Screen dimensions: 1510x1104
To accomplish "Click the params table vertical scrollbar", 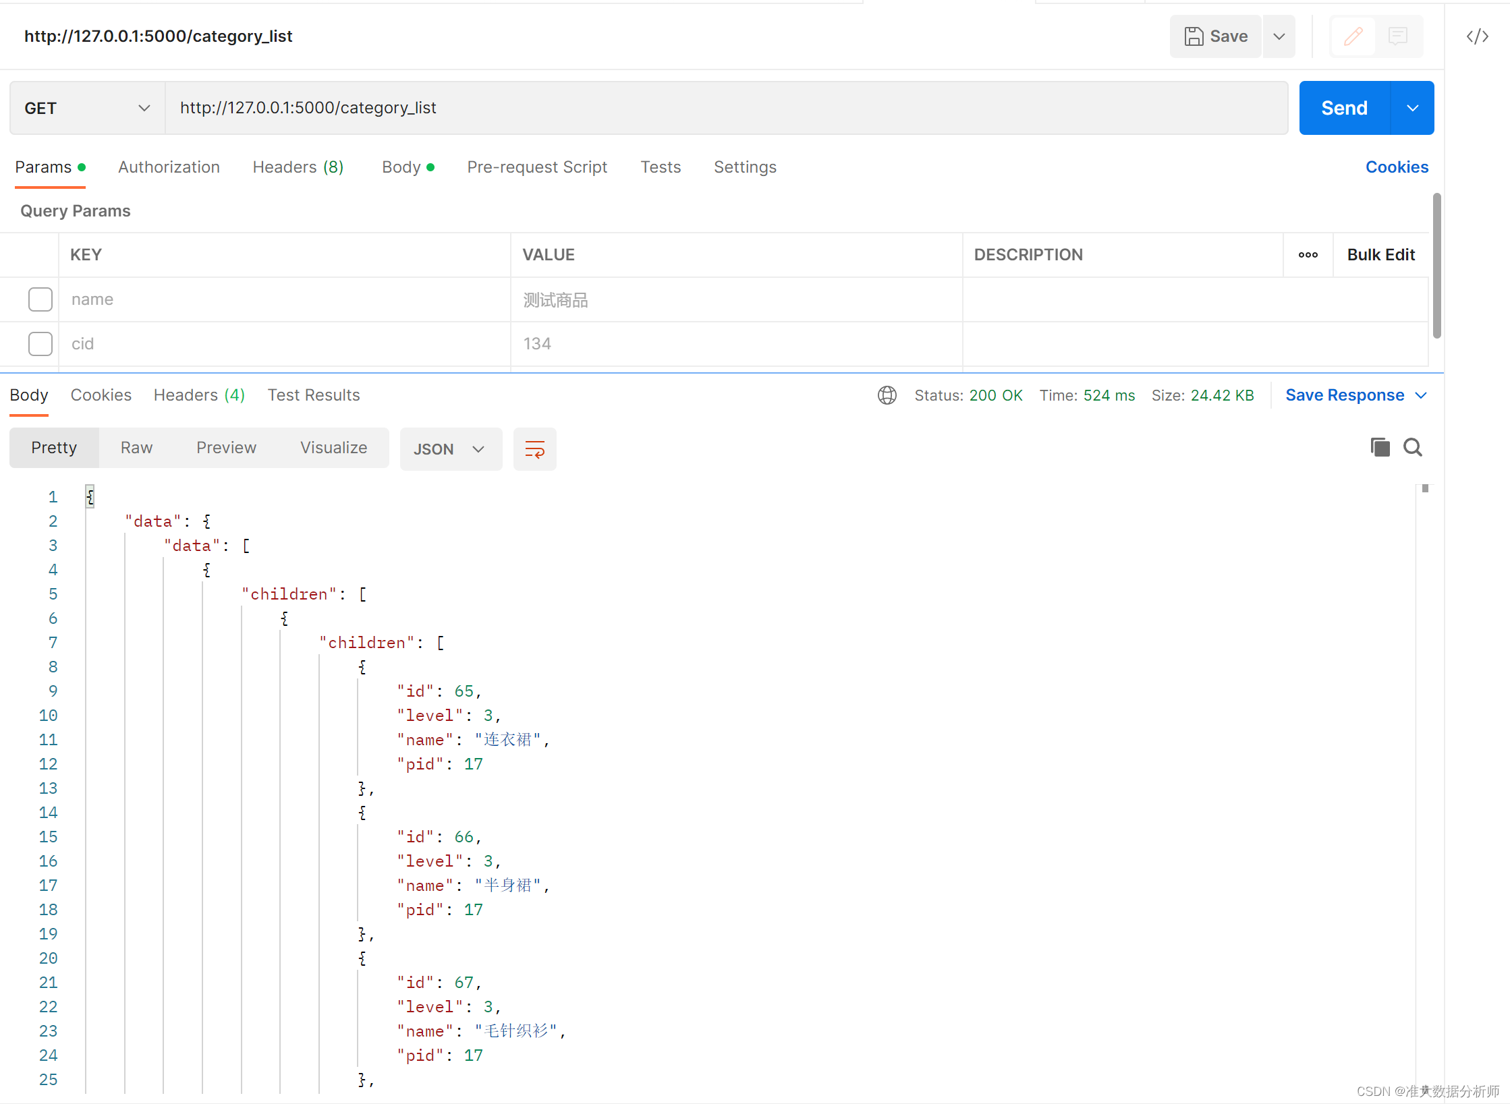I will pyautogui.click(x=1436, y=266).
